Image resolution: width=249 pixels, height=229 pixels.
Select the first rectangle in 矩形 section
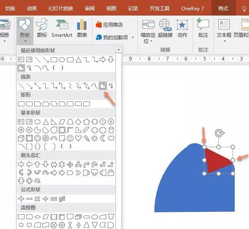[x=21, y=104]
